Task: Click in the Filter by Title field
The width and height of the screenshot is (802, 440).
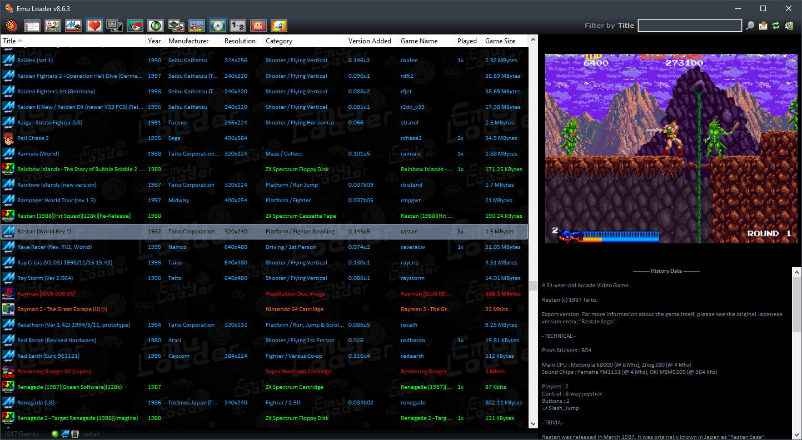Action: point(690,26)
